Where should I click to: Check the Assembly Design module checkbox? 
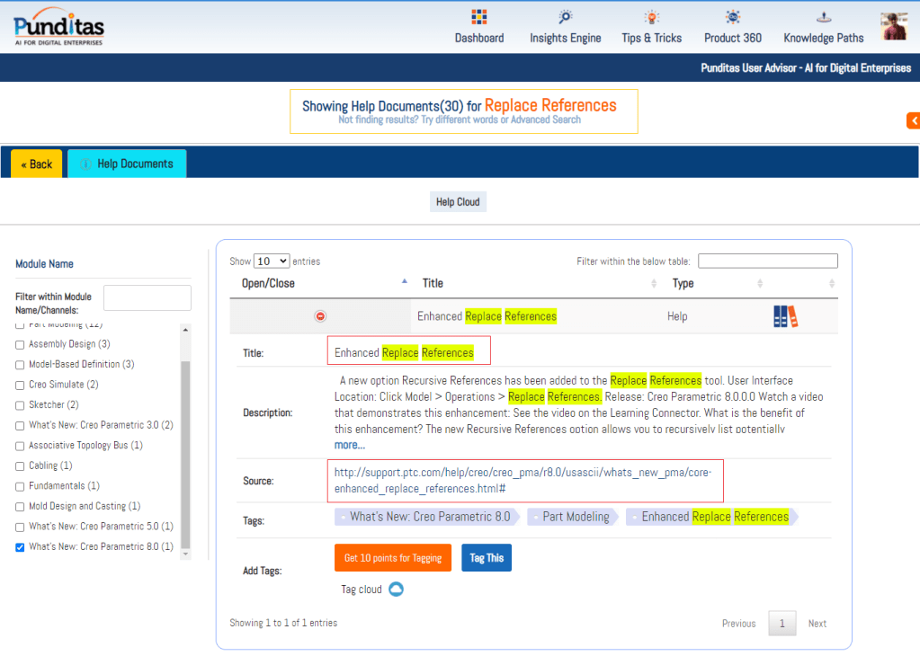tap(20, 344)
